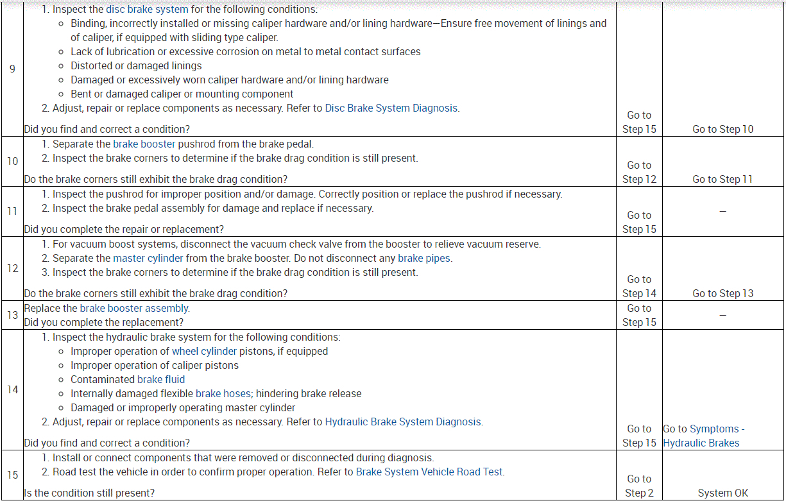Open the brake hoses link
The image size is (786, 503).
coord(223,394)
